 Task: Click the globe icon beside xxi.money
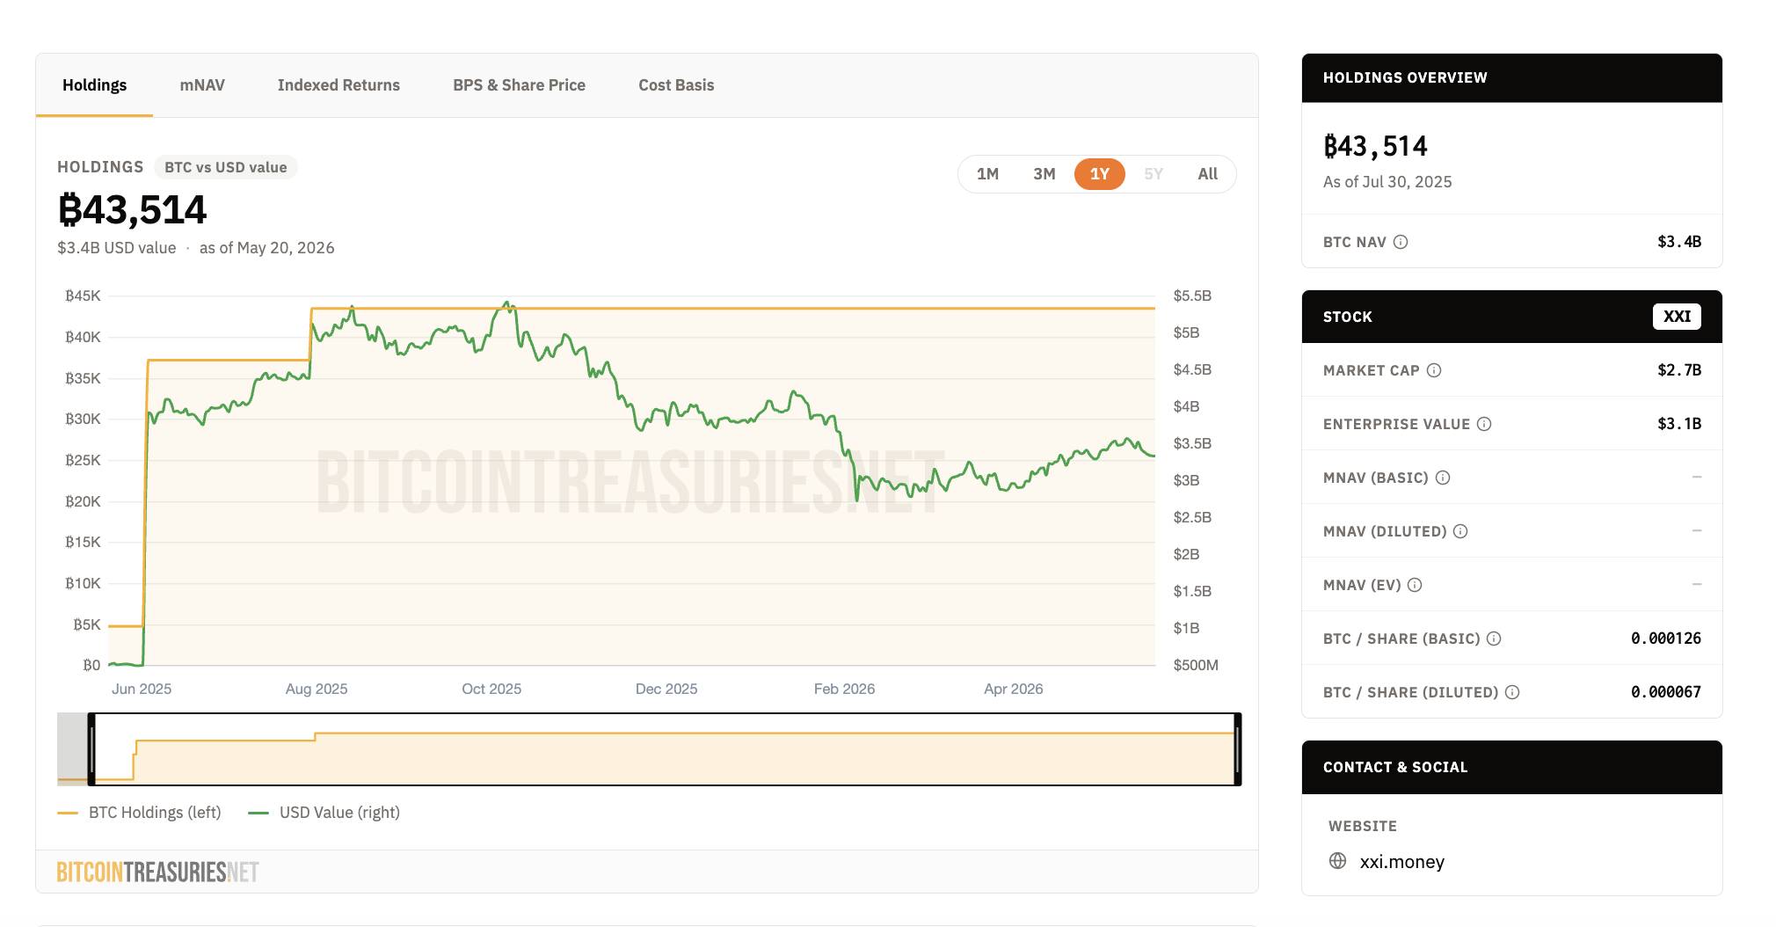point(1337,861)
